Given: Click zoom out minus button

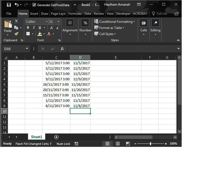Looking at the screenshot, I should click(x=135, y=144).
